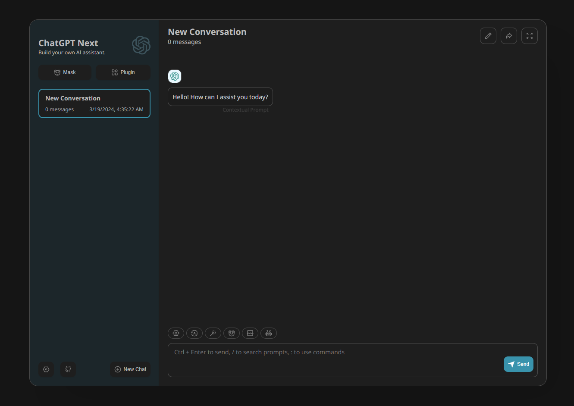Toggle full screen mode
Viewport: 574px width, 406px height.
530,36
